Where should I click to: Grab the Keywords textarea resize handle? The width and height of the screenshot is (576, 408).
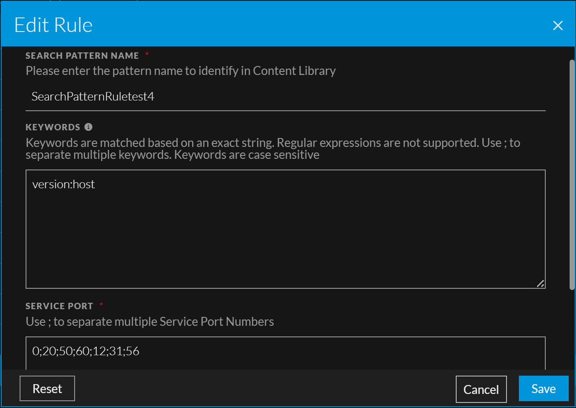540,284
